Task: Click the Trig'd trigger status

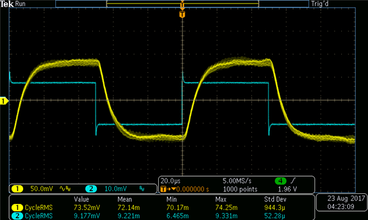Action: [320, 4]
